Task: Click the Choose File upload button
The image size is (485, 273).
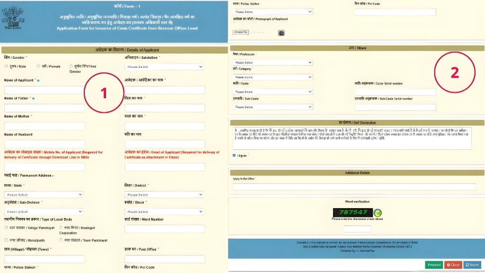Action: 241,32
